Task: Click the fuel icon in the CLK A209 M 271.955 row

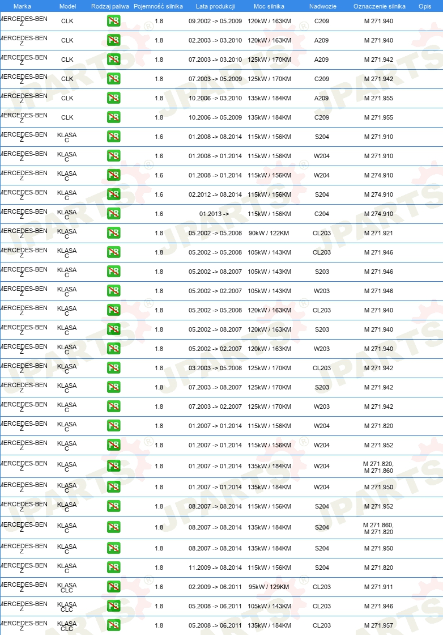Action: [114, 98]
